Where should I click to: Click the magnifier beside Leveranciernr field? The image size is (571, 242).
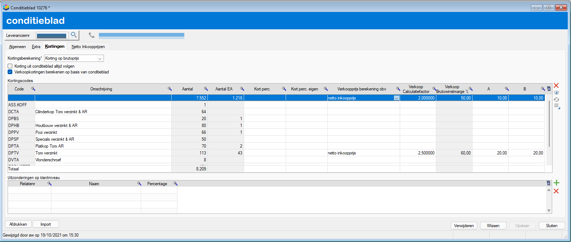[74, 35]
